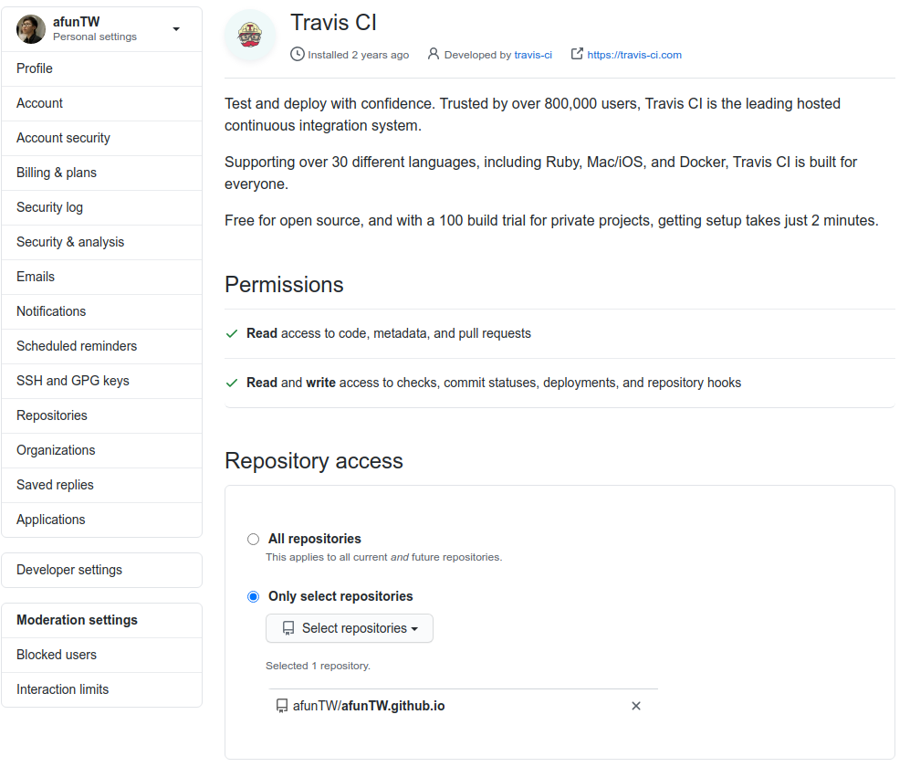910x767 pixels.
Task: Open the Notifications settings page
Action: pos(50,311)
